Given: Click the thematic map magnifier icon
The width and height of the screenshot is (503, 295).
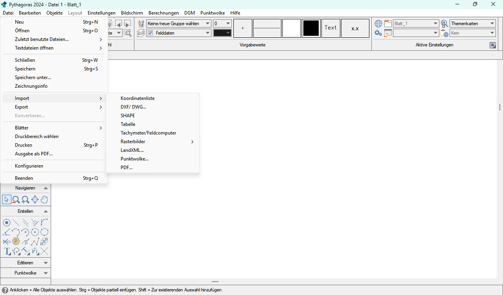Looking at the screenshot, I should click(x=444, y=24).
